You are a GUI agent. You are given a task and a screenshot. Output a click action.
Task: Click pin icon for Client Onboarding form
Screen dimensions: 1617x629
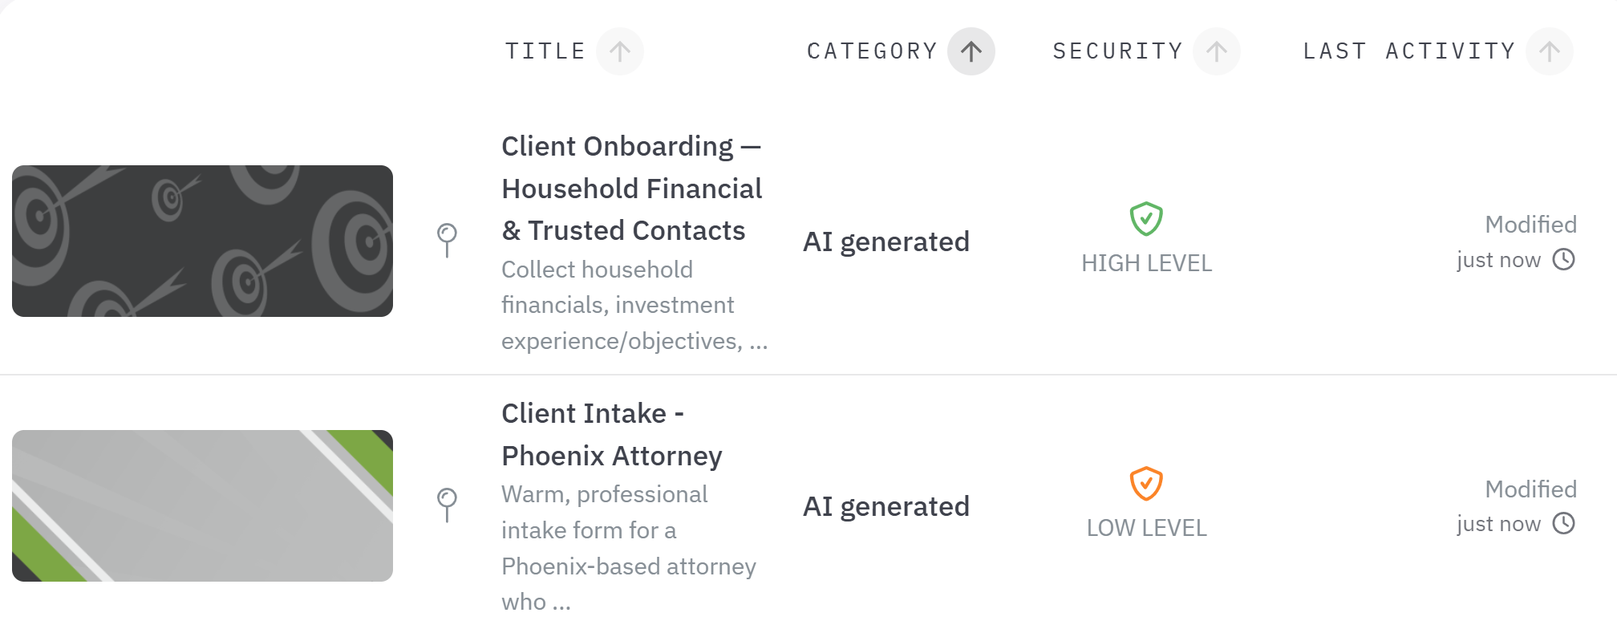click(447, 239)
